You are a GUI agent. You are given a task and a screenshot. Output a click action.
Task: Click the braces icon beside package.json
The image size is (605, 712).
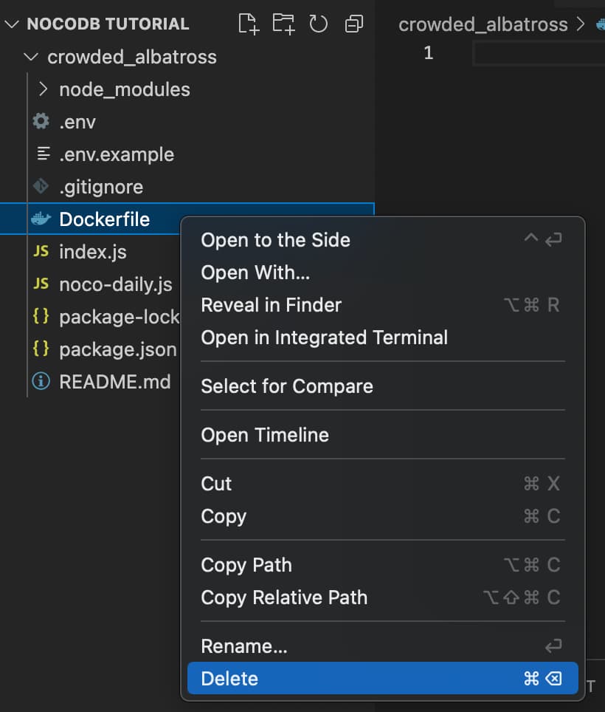(x=41, y=349)
